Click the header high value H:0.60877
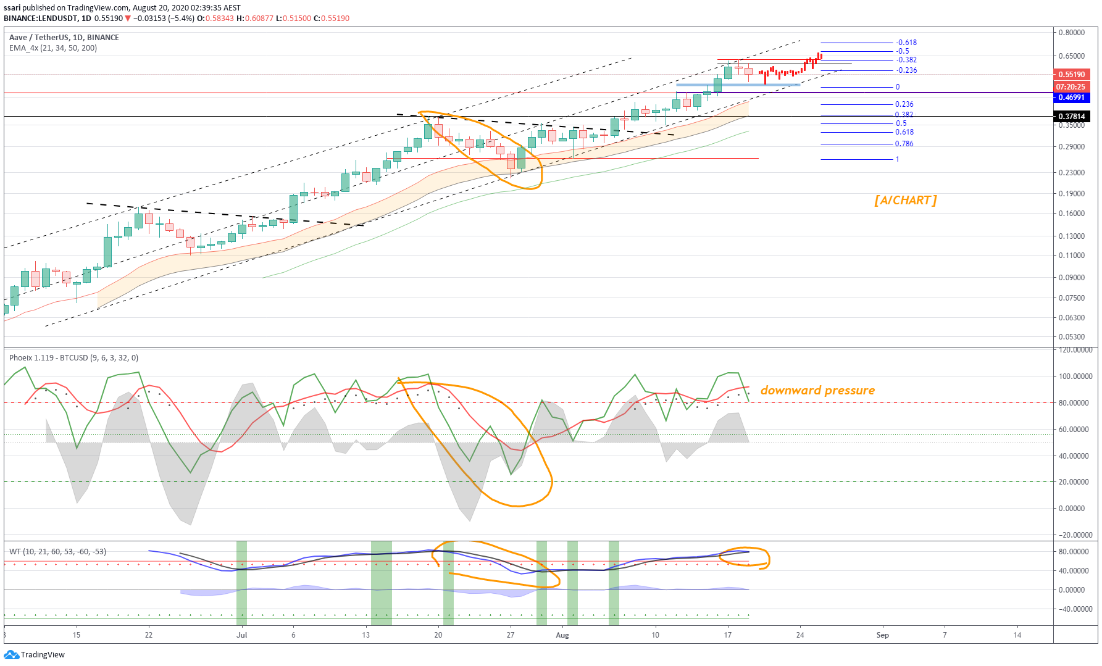Image resolution: width=1102 pixels, height=666 pixels. pyautogui.click(x=255, y=19)
